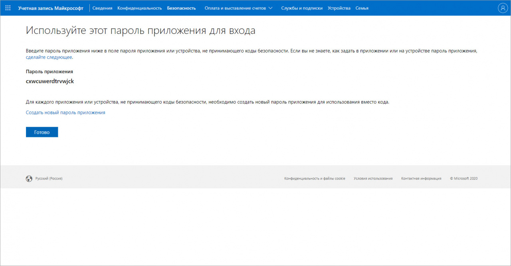Click the Пароль приложения label

(50, 72)
